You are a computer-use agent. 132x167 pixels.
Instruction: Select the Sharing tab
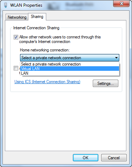point(37,17)
